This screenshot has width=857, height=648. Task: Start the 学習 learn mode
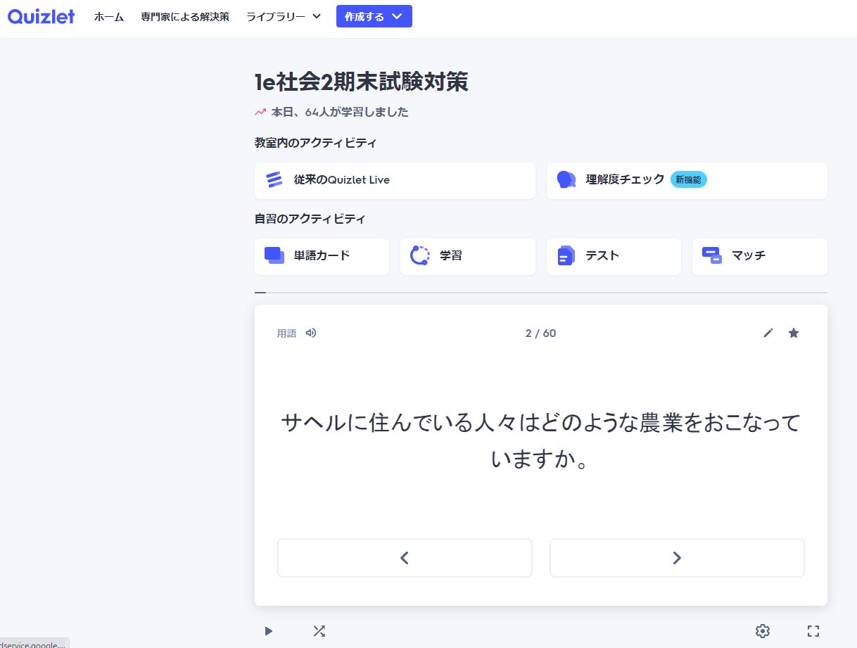click(467, 256)
